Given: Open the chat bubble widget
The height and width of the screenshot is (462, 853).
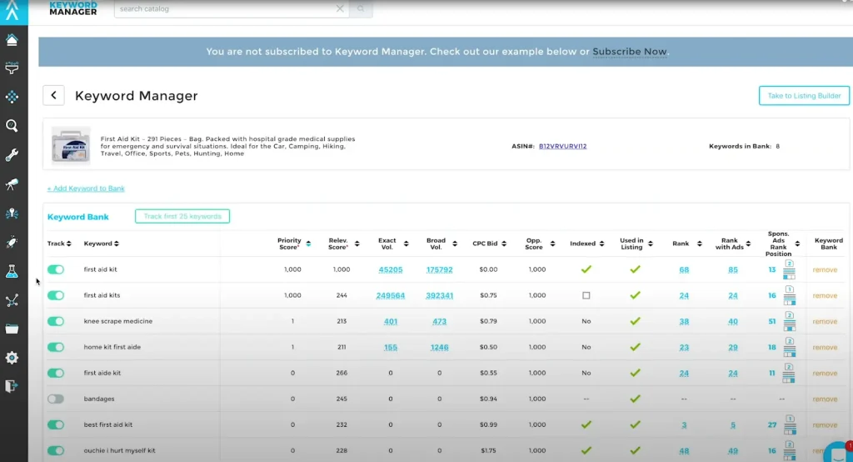Looking at the screenshot, I should click(x=838, y=454).
